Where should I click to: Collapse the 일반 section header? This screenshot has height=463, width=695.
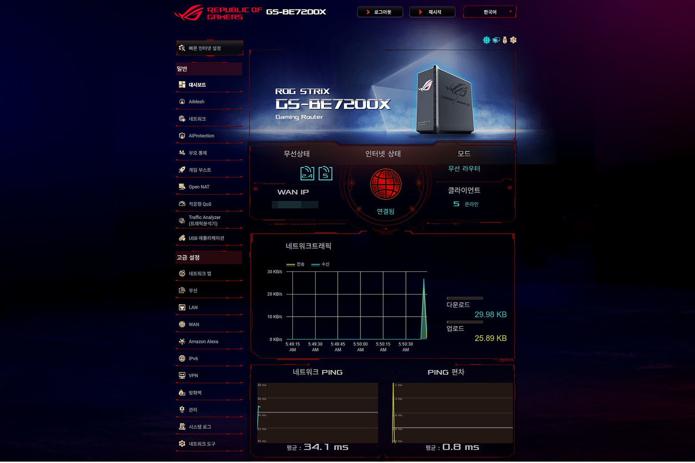click(x=208, y=69)
